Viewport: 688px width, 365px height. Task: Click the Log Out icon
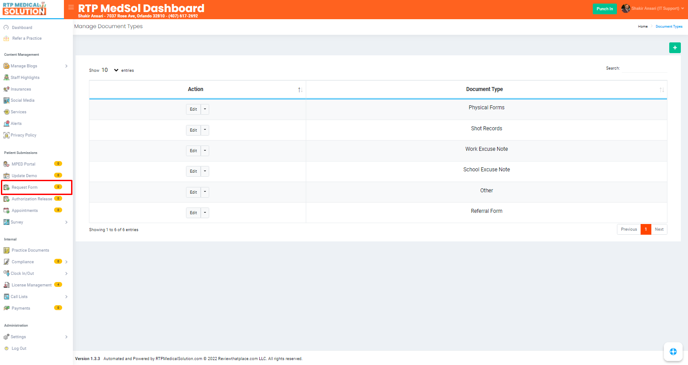[6, 348]
